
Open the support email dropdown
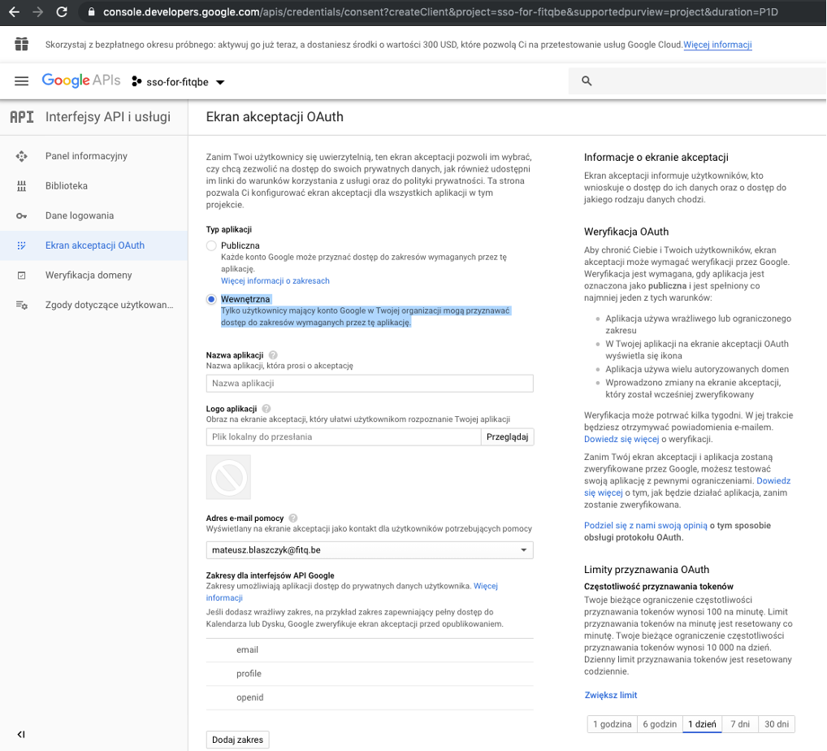(370, 550)
